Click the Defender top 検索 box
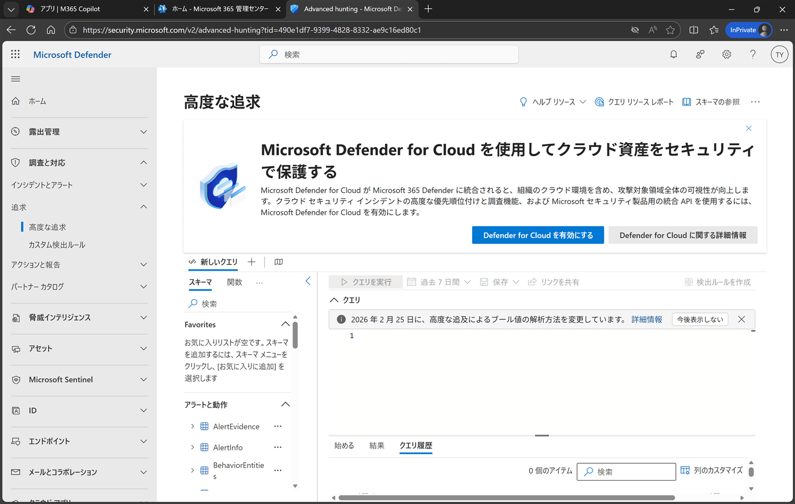795x504 pixels. click(389, 54)
